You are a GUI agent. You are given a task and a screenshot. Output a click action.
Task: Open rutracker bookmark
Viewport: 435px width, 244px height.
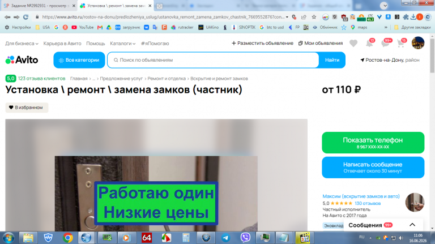coord(182,27)
